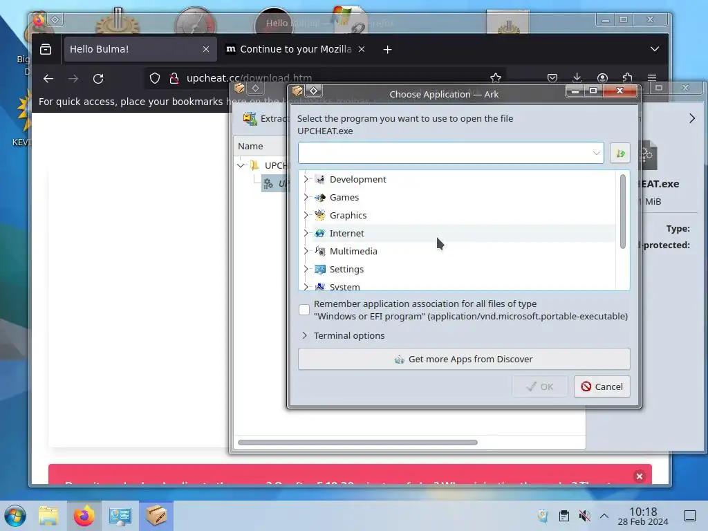This screenshot has width=708, height=531.
Task: Click the application list vertical scrollbar
Action: click(623, 212)
